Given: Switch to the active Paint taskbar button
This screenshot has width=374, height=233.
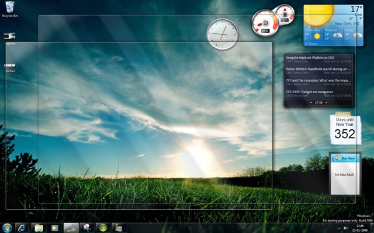Looking at the screenshot, I should tap(71, 228).
